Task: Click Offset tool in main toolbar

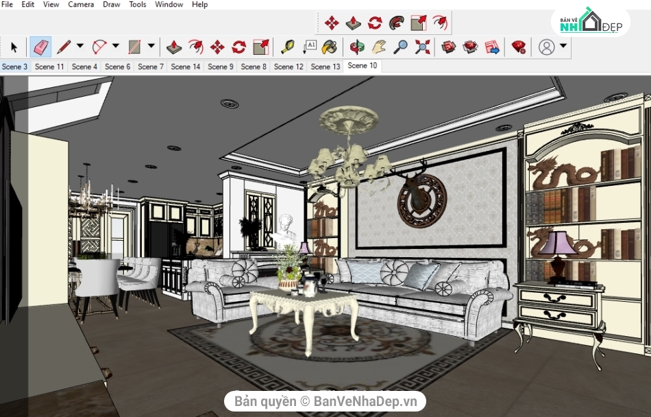Action: (x=195, y=47)
